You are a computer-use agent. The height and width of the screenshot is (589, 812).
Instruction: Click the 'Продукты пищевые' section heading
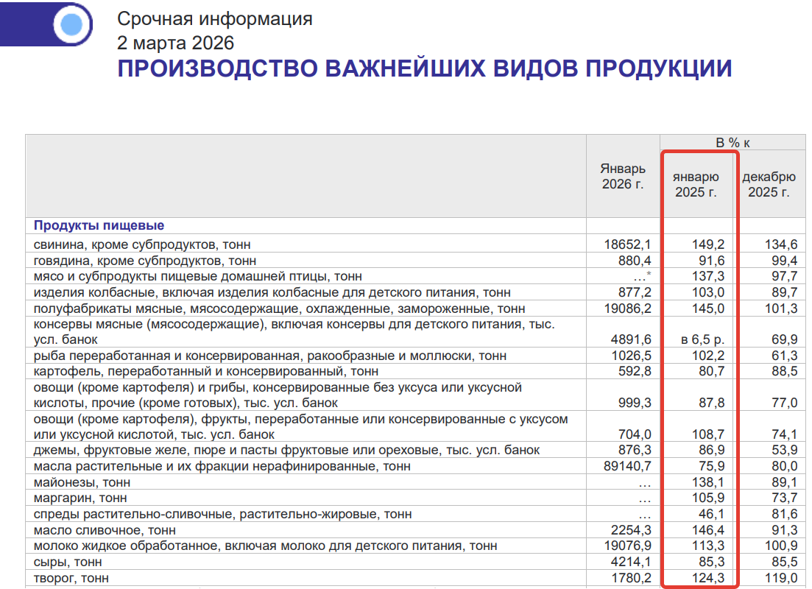[99, 225]
